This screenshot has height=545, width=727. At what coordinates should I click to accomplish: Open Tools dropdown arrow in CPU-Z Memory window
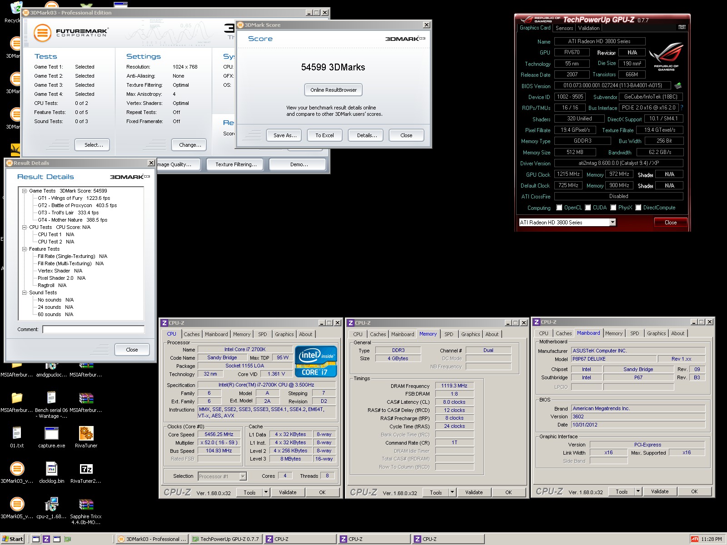pyautogui.click(x=453, y=492)
